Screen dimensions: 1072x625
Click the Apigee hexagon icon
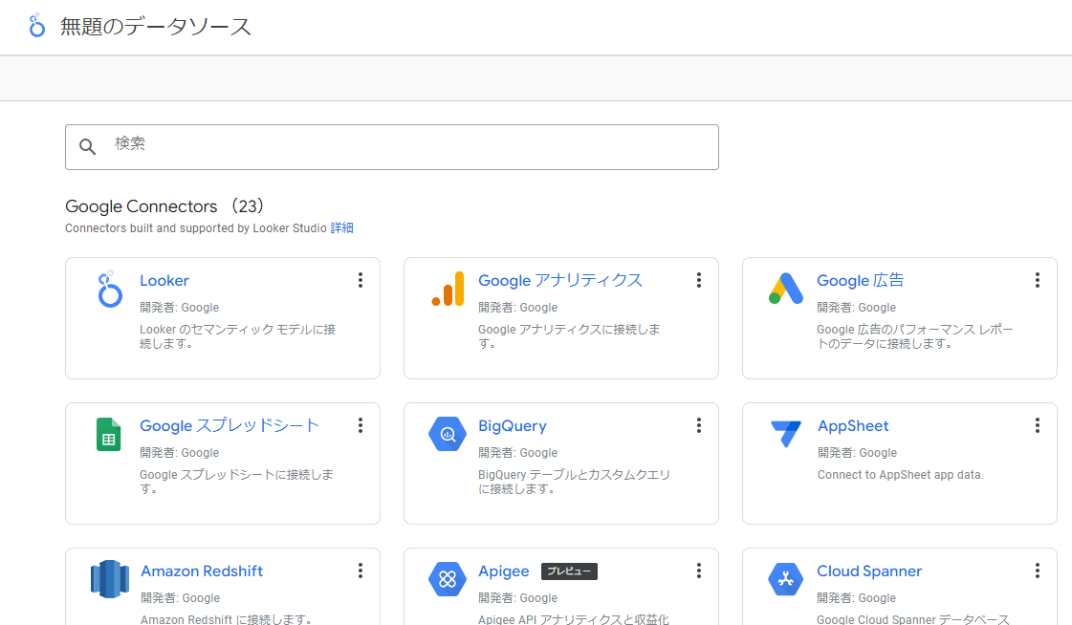(448, 579)
